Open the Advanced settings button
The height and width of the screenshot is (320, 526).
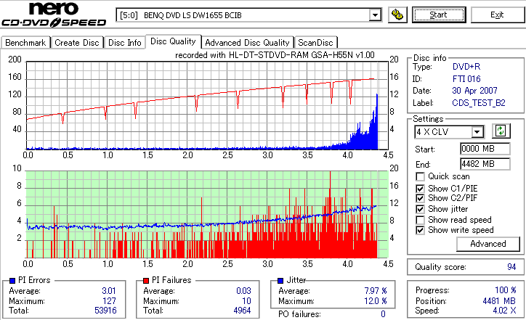click(x=487, y=244)
